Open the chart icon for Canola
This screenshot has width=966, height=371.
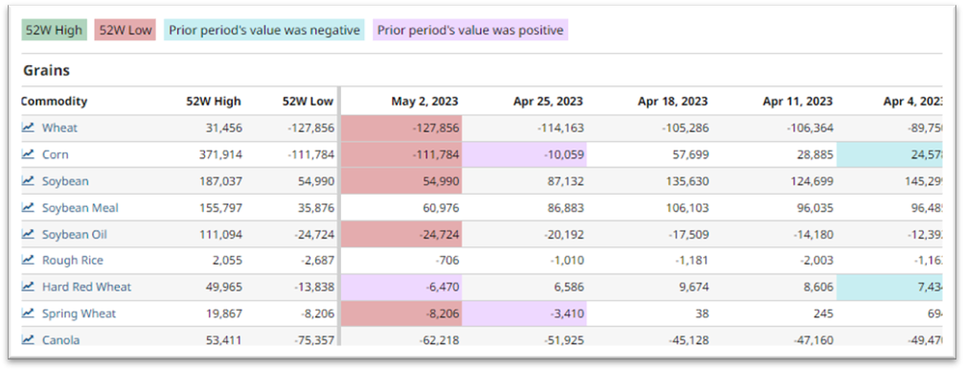pyautogui.click(x=28, y=339)
